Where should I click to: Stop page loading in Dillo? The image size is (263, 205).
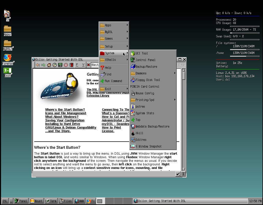(x=66, y=65)
